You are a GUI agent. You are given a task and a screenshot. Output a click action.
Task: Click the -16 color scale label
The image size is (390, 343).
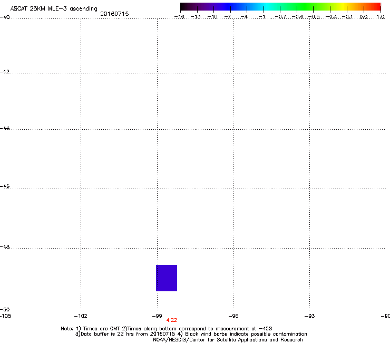click(x=179, y=17)
